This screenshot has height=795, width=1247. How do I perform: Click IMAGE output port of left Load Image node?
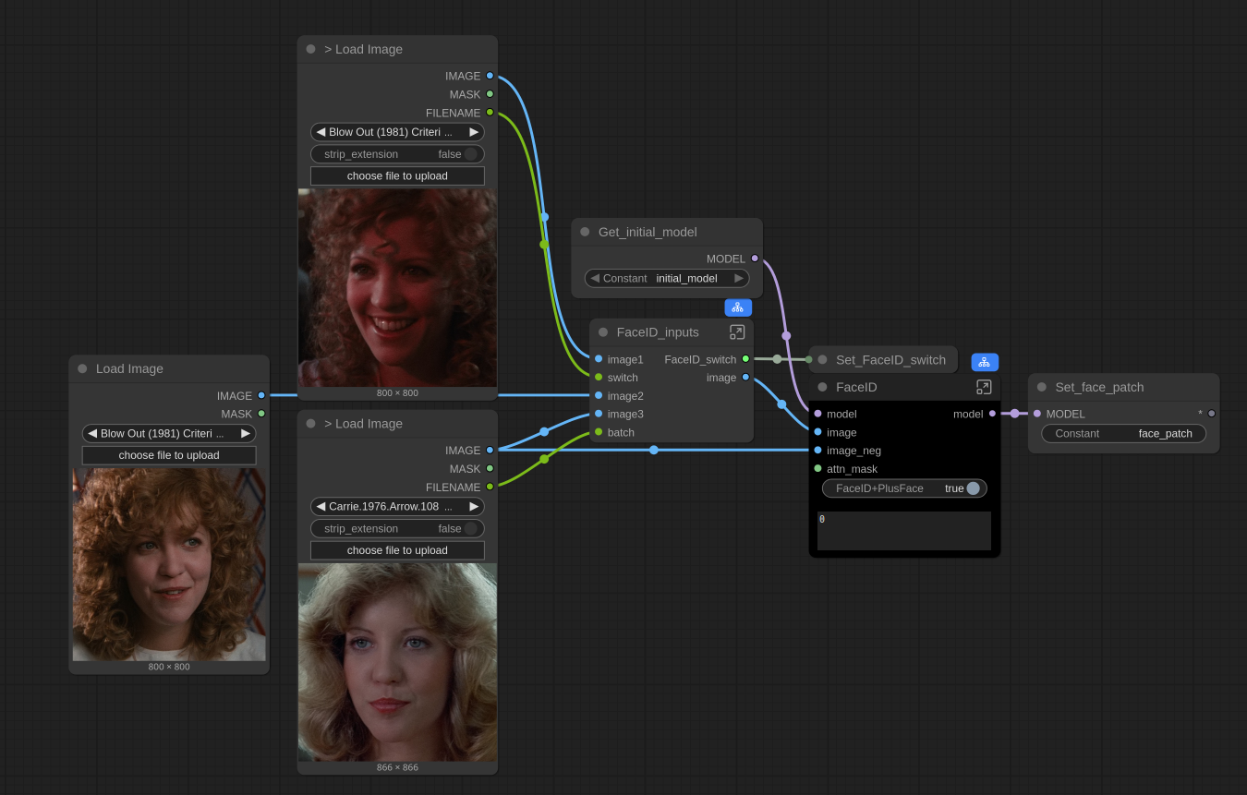click(x=261, y=395)
